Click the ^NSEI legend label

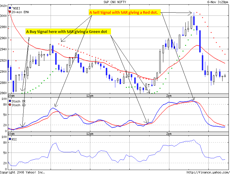coord(16,8)
